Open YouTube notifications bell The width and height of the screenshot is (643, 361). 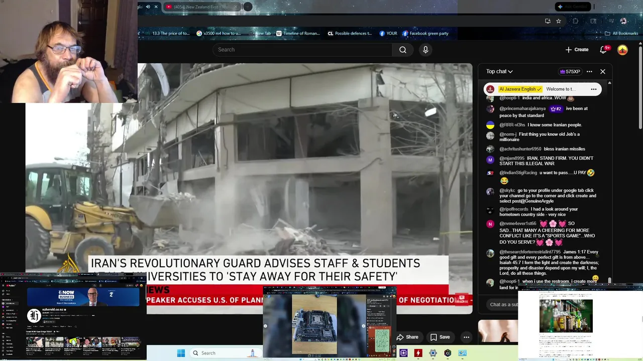coord(604,50)
